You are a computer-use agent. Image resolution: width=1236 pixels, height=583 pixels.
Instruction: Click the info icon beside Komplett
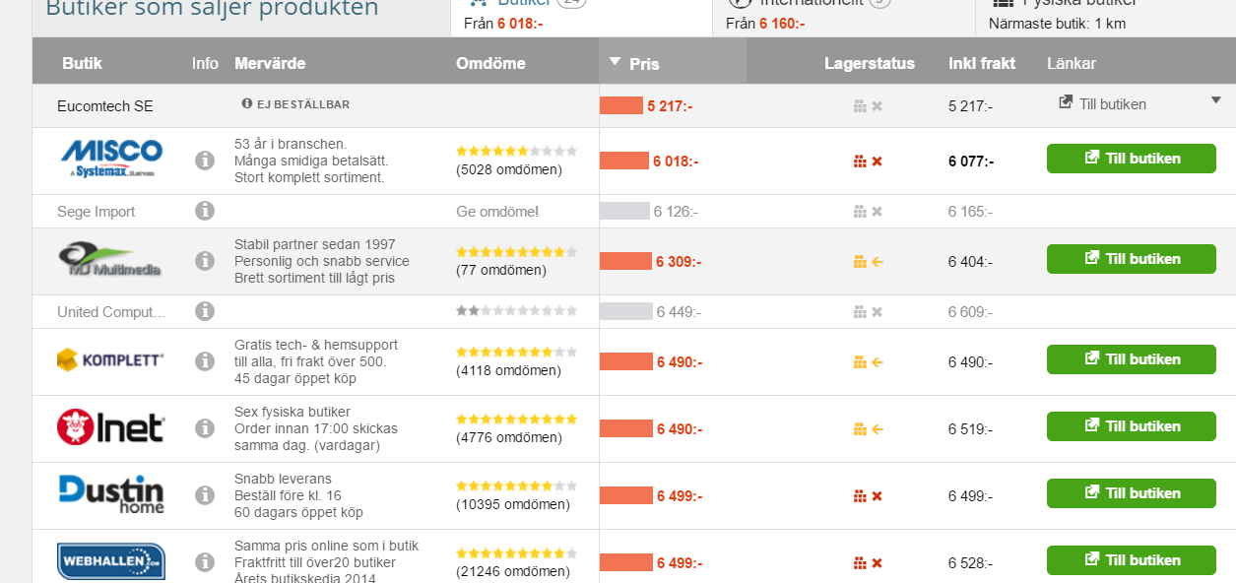(x=205, y=361)
